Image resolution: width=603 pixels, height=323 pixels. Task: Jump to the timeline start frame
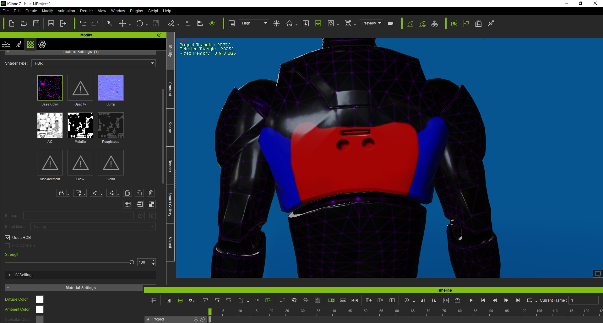483,300
